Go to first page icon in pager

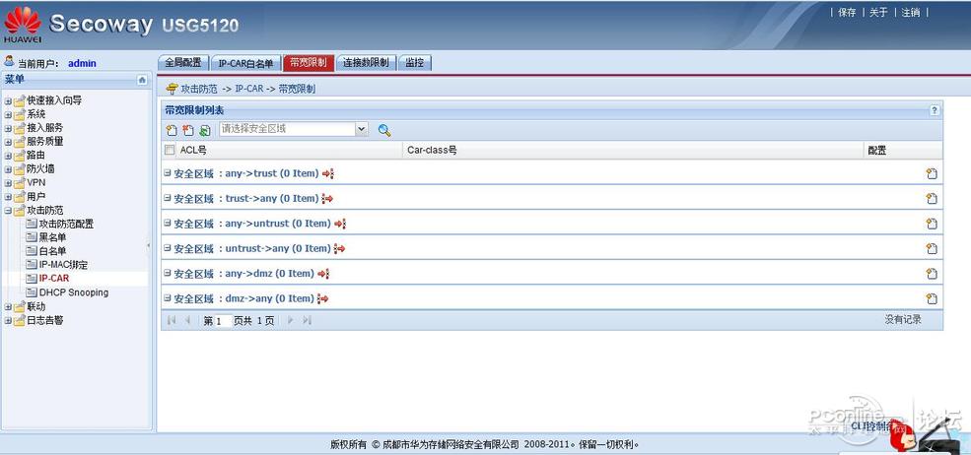pos(172,320)
